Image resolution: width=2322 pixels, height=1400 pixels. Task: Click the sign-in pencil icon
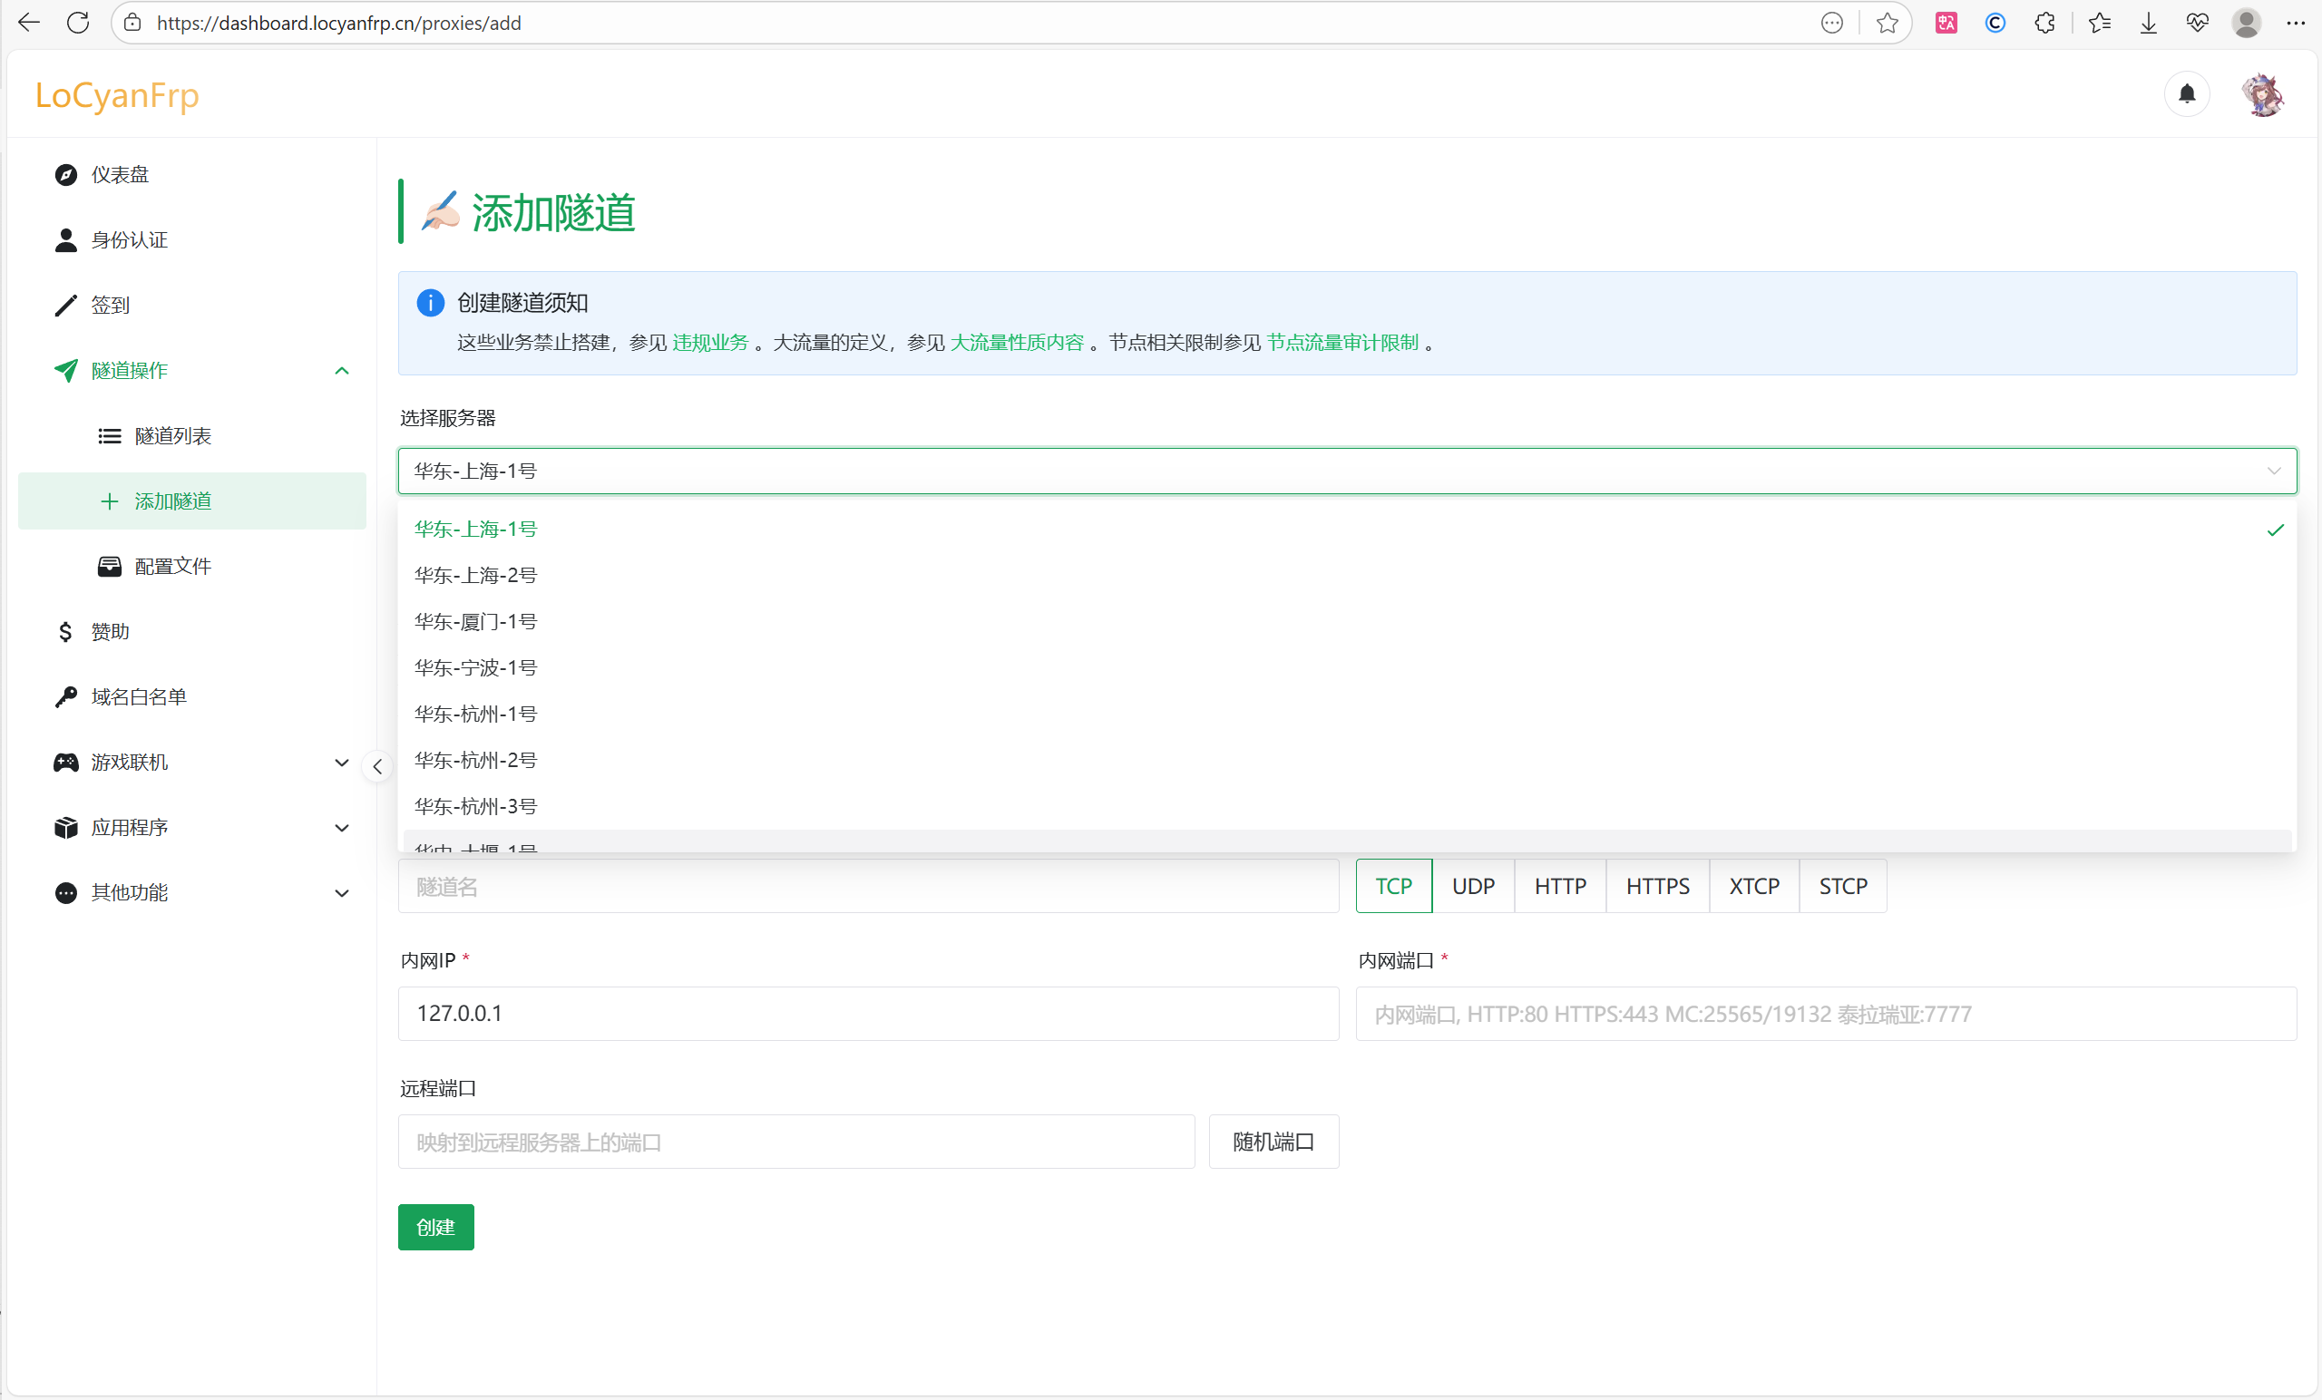(65, 306)
